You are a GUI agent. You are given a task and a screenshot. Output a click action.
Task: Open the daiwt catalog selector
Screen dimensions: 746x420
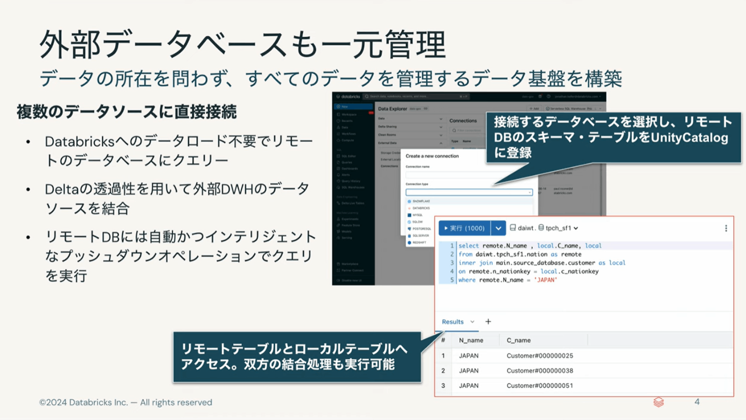[521, 228]
